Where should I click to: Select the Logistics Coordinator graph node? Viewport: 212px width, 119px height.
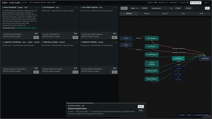tap(152, 64)
